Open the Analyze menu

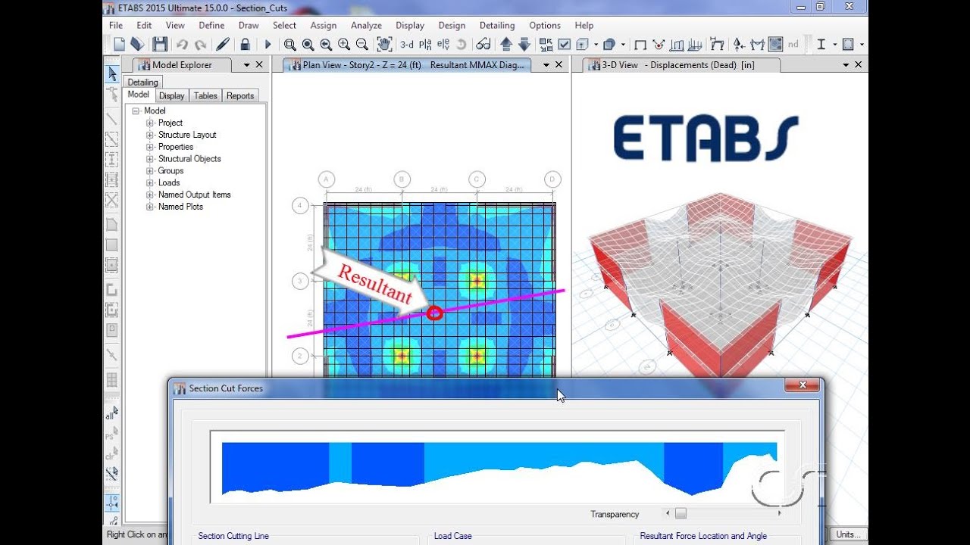[366, 25]
